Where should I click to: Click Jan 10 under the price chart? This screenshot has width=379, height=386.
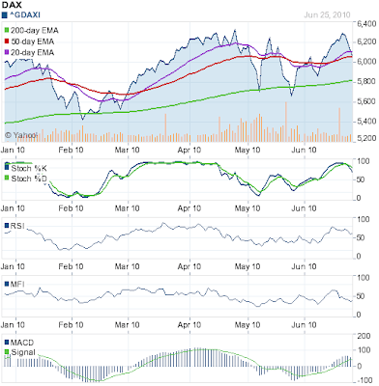coord(13,150)
